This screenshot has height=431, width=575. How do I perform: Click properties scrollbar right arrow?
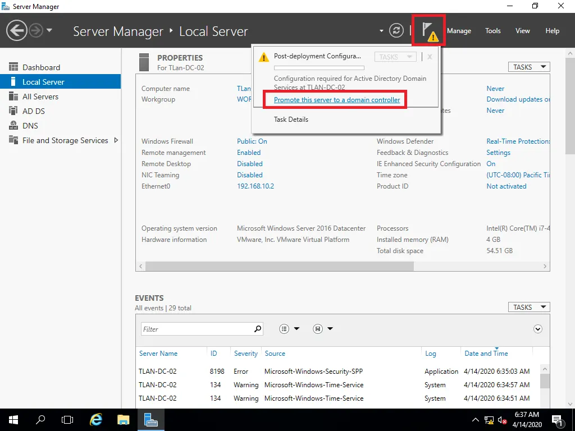pos(545,267)
